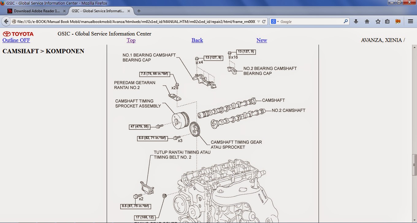Click the AVANZA, XENIA text
Screen dimensions: 417x223
point(383,40)
